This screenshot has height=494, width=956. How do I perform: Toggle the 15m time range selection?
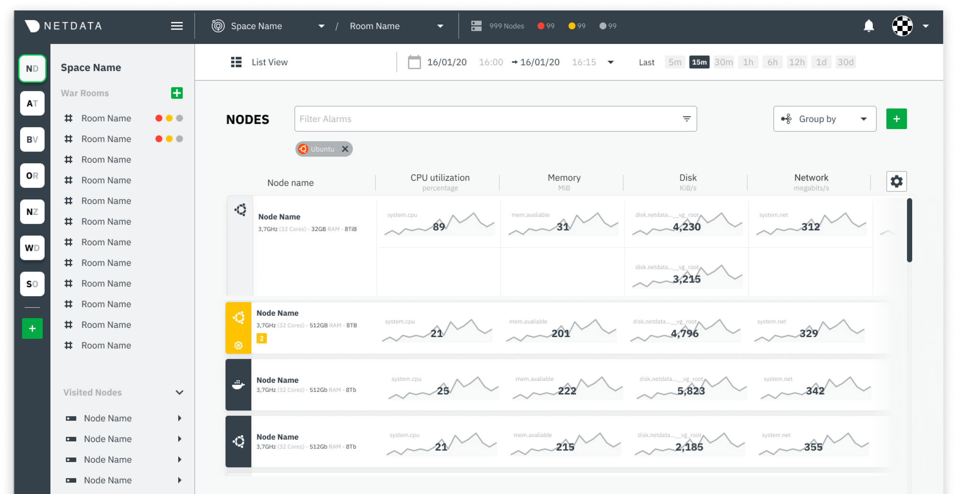pyautogui.click(x=699, y=62)
